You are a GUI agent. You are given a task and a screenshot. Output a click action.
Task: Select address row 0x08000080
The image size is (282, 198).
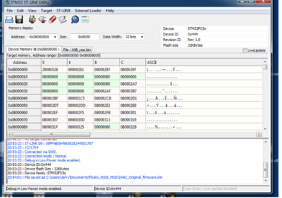24,127
